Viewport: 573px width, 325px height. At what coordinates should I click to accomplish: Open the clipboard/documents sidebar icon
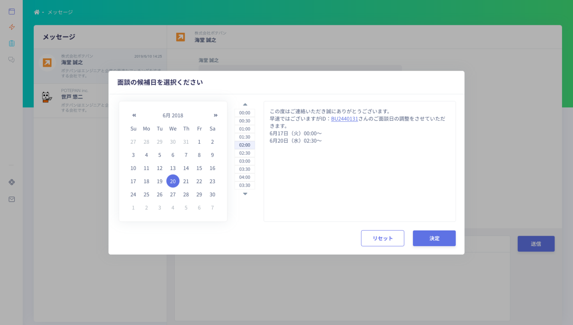click(x=11, y=43)
